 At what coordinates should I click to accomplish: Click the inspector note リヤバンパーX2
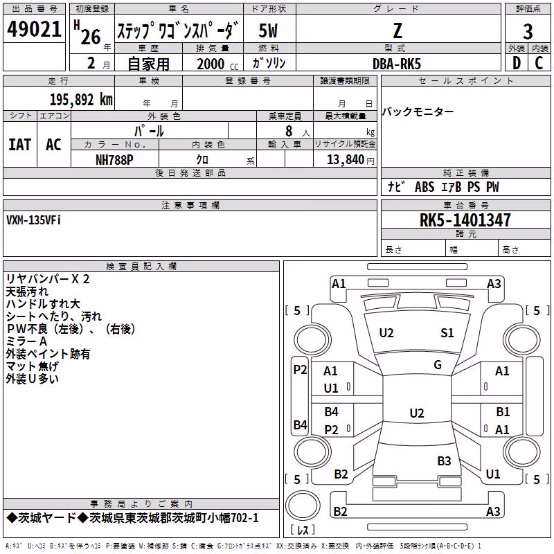(48, 279)
